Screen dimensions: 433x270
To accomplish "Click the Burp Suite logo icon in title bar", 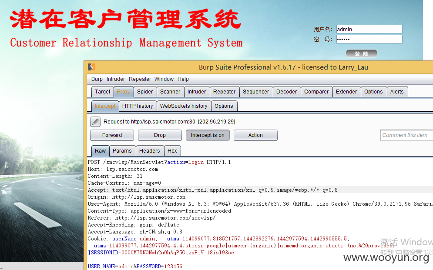I will [91, 67].
